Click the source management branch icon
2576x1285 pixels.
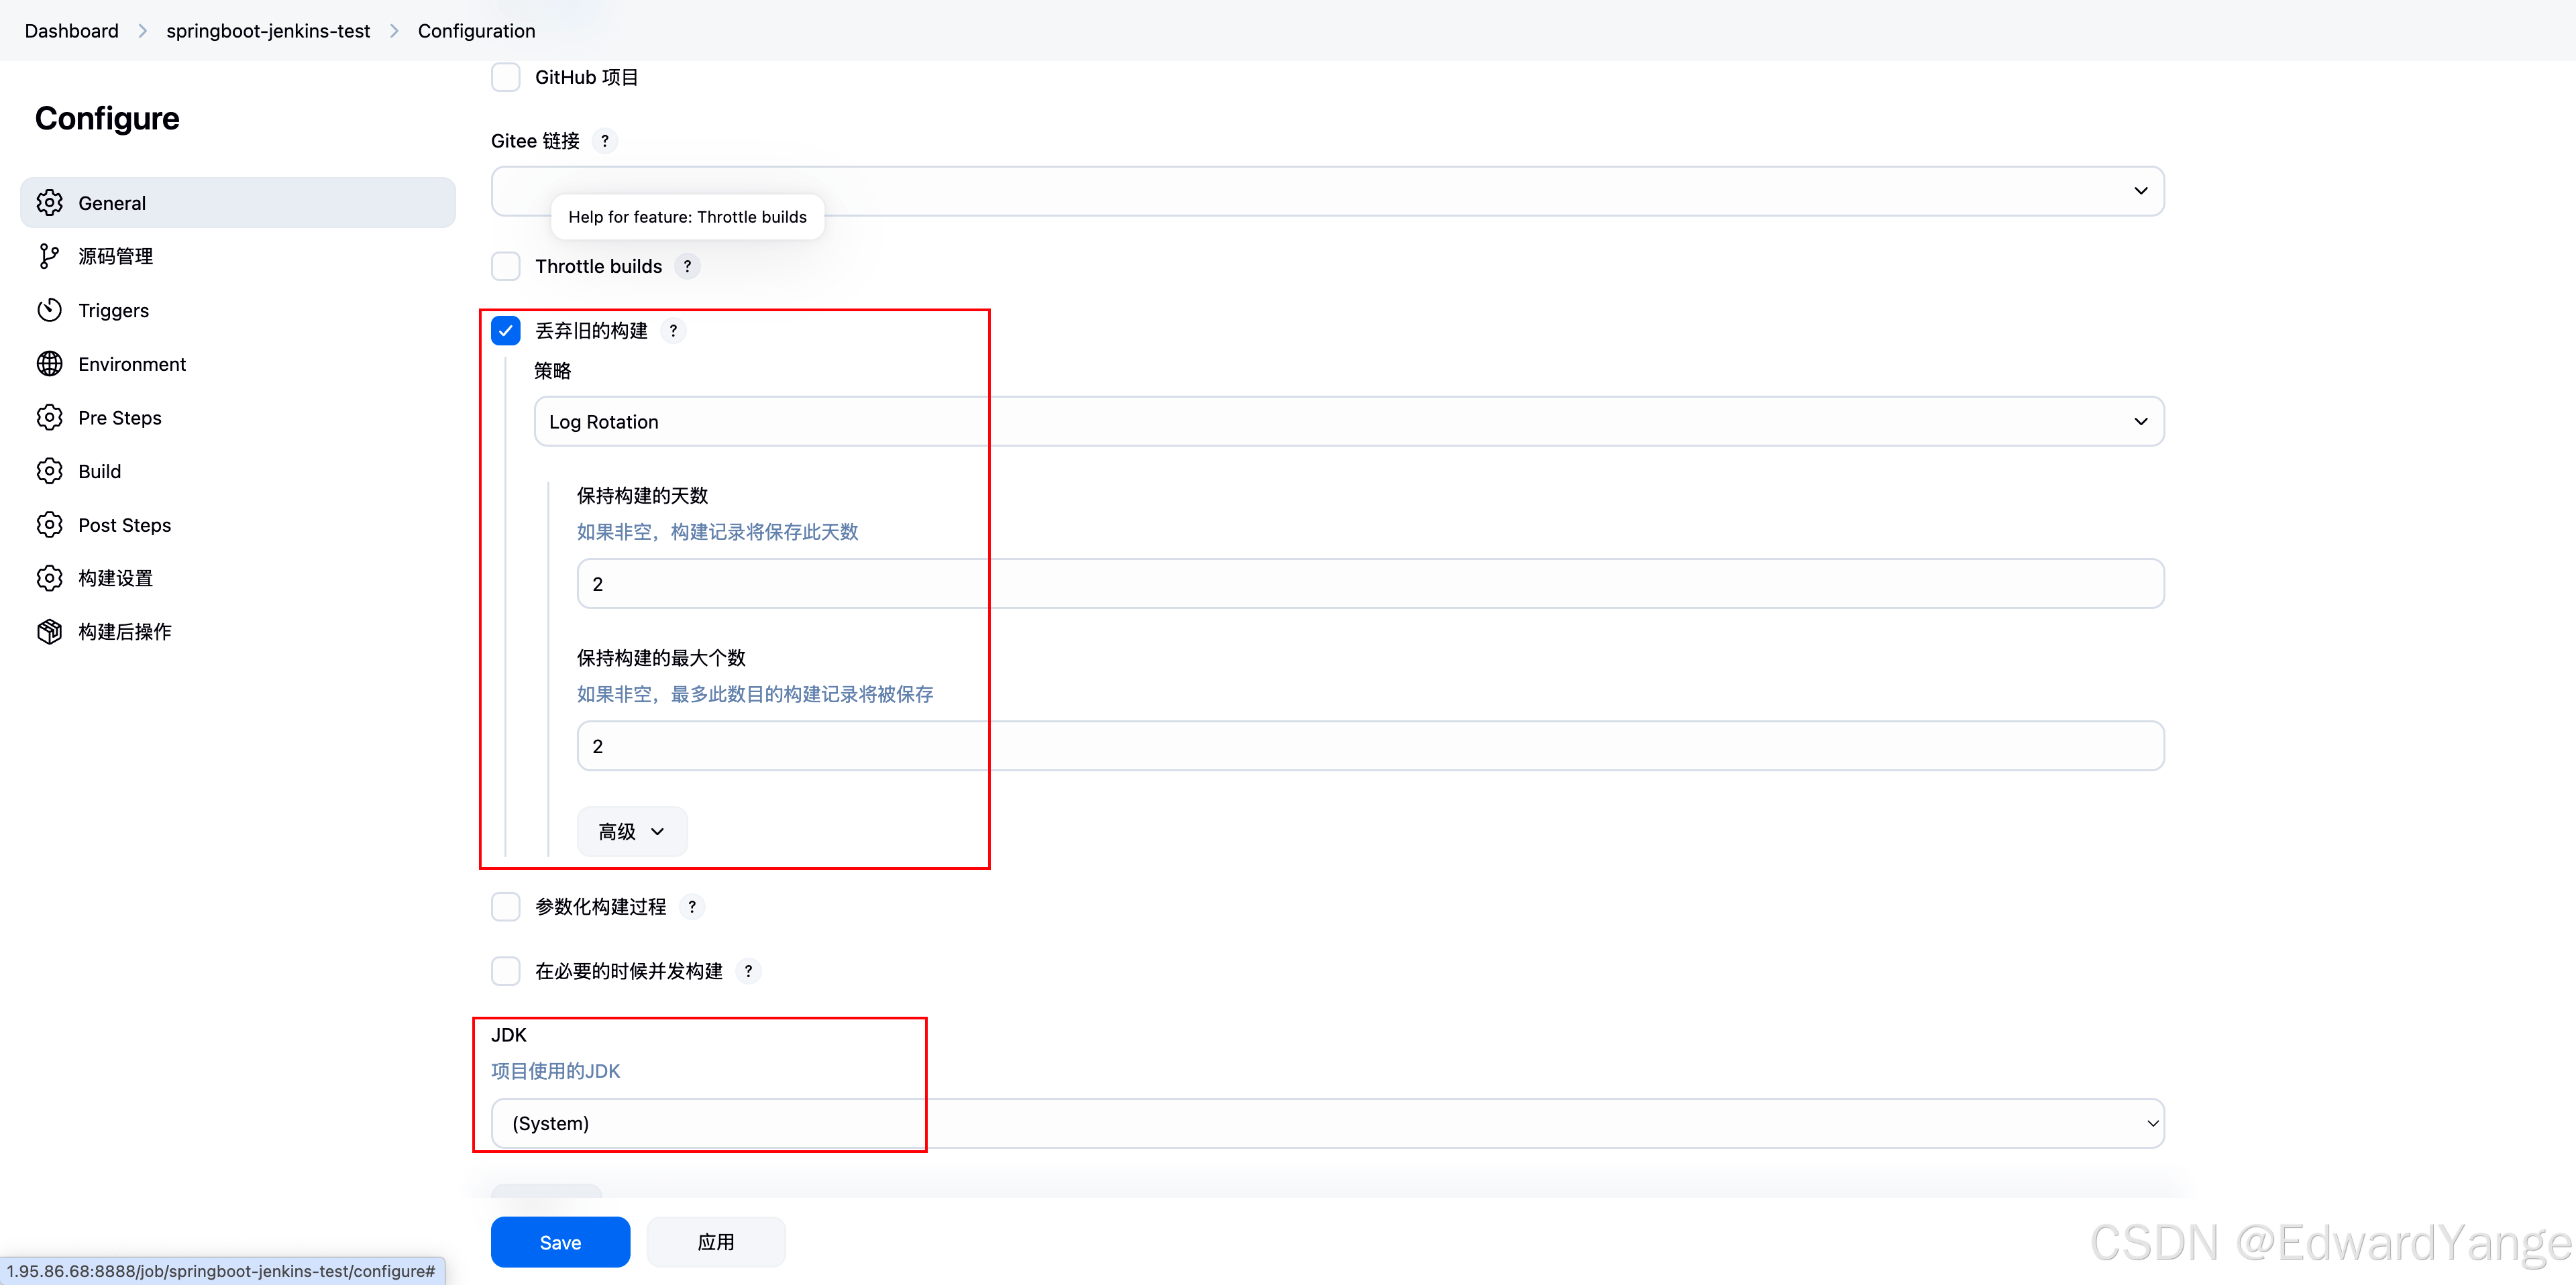pyautogui.click(x=49, y=256)
